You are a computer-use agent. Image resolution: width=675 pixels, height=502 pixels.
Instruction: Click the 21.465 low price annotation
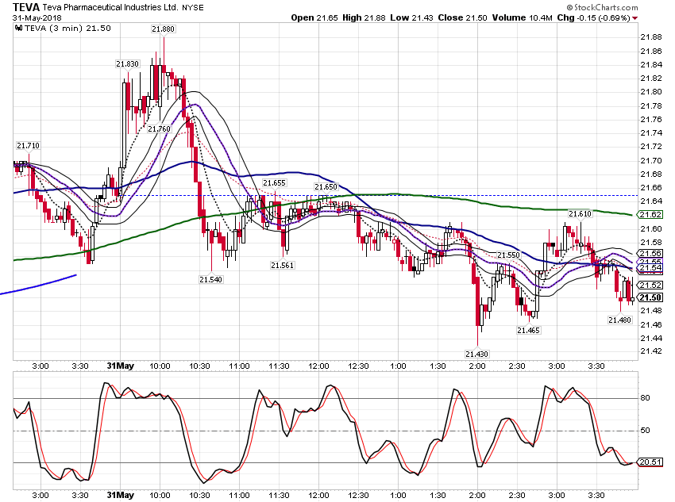(528, 331)
